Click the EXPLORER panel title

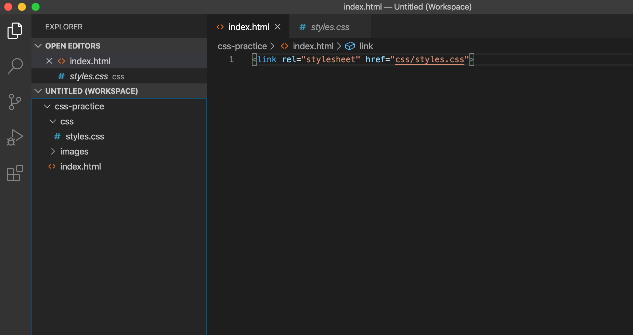click(64, 27)
